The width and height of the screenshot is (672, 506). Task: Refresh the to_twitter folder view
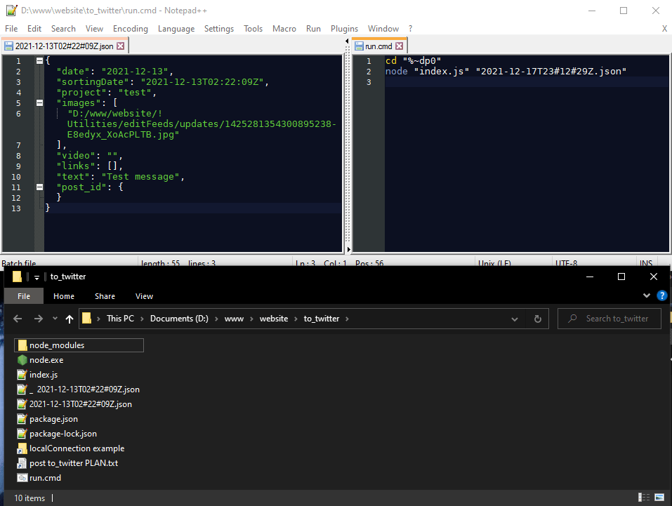[x=537, y=319]
